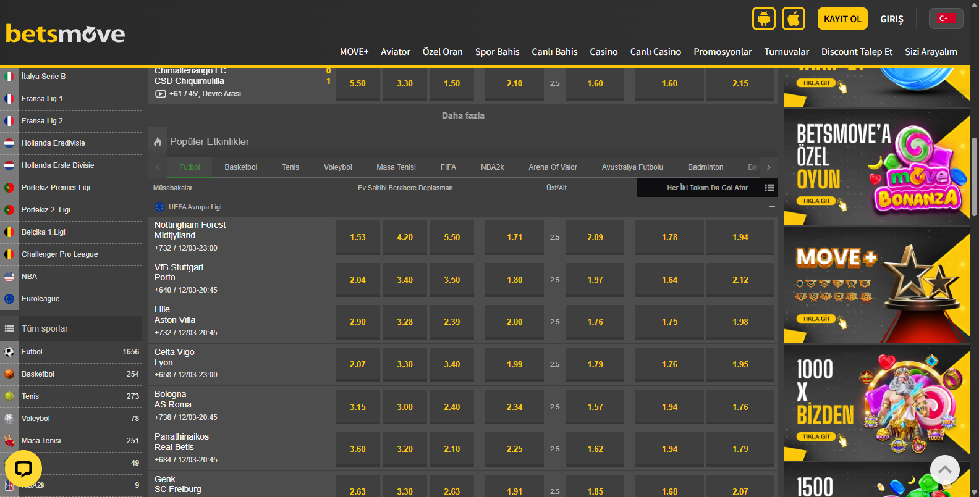The image size is (979, 497).
Task: Open the Panathinaikos Real Betis match
Action: point(182,442)
